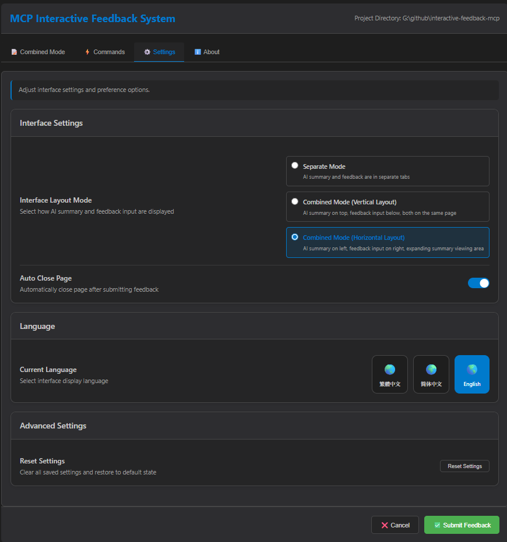Click the book icon on Combined Mode tab
Image resolution: width=507 pixels, height=542 pixels.
[14, 52]
